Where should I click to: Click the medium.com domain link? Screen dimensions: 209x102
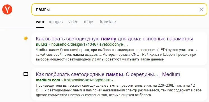pyautogui.click(x=48, y=80)
